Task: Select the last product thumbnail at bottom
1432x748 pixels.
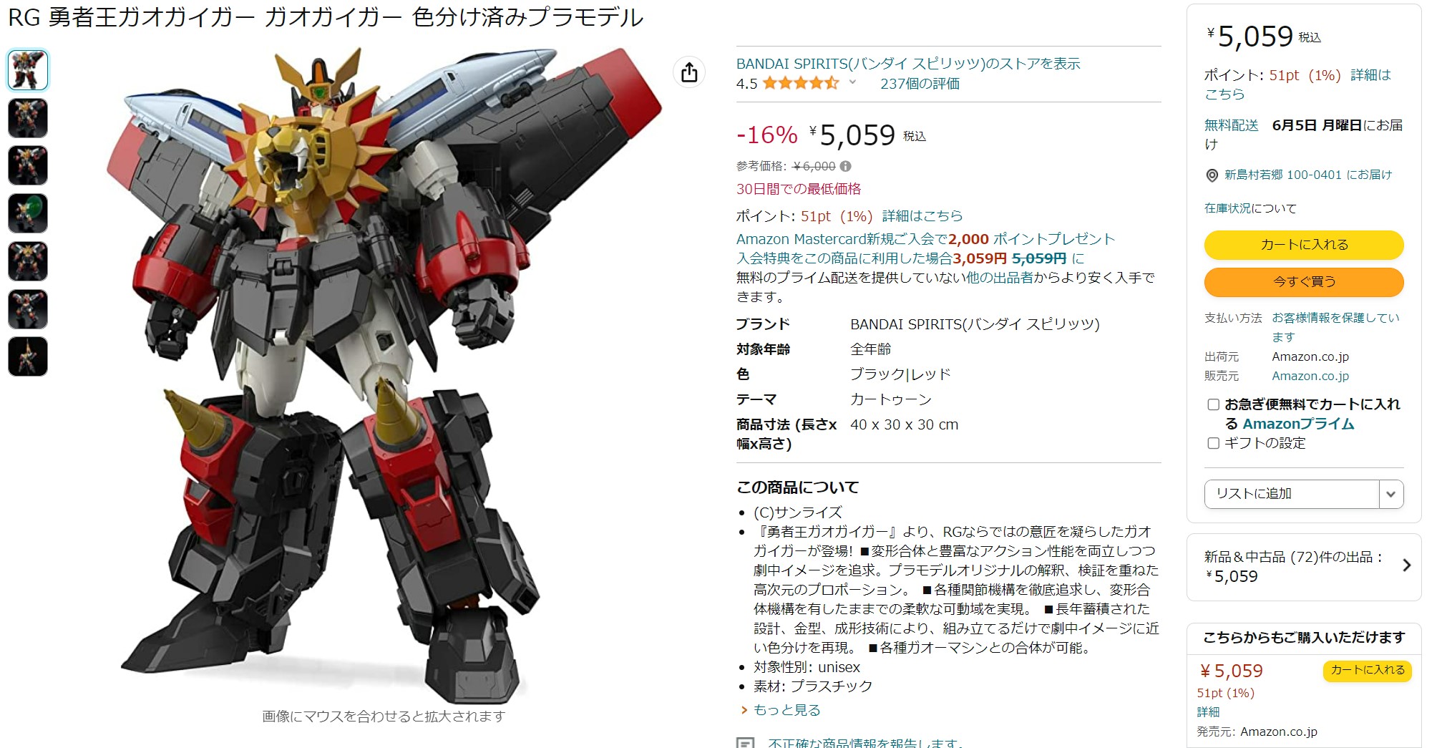Action: pos(28,356)
